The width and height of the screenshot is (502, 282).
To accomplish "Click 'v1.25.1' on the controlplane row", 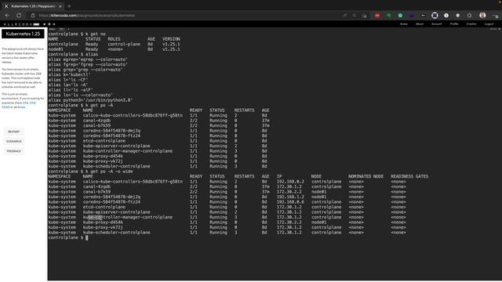I will 171,44.
